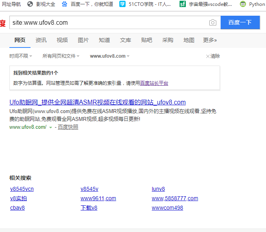Expand the 更多» tab list

pos(210,40)
